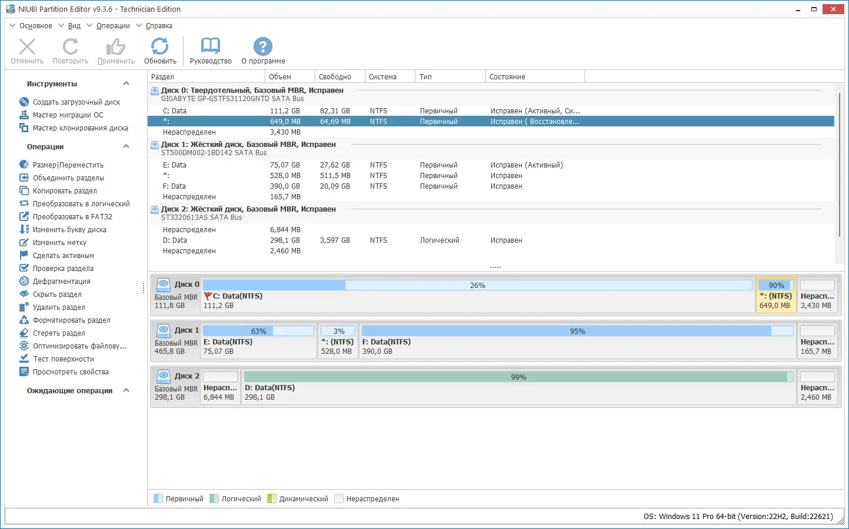Click Удалить раздел link

pyautogui.click(x=59, y=307)
